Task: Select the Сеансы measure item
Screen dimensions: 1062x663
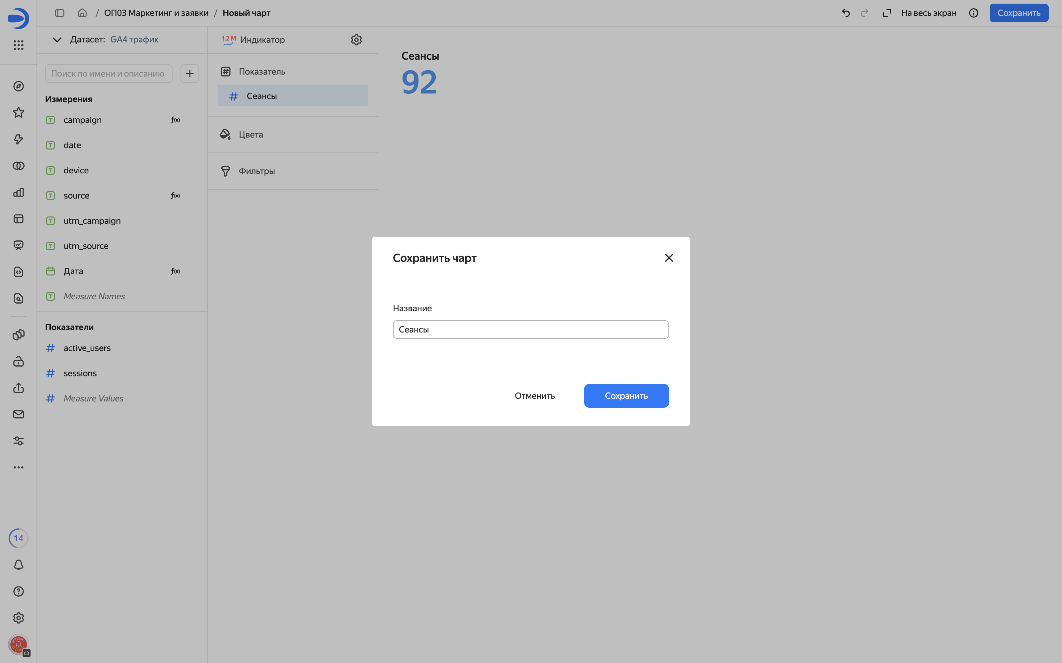Action: point(292,95)
